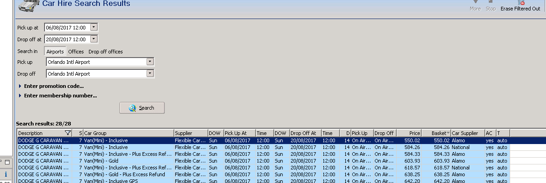Select the Offices search tab
This screenshot has width=546, height=183.
(x=76, y=52)
